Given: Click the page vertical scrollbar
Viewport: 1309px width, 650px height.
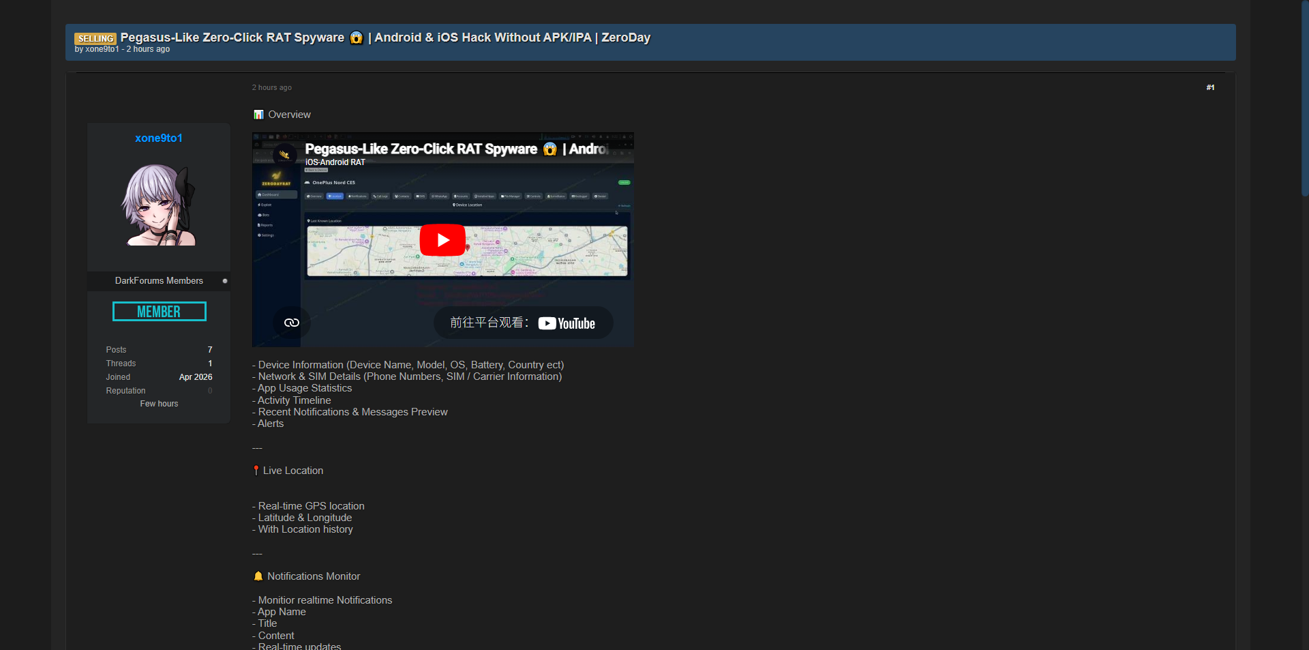Looking at the screenshot, I should point(1304,95).
